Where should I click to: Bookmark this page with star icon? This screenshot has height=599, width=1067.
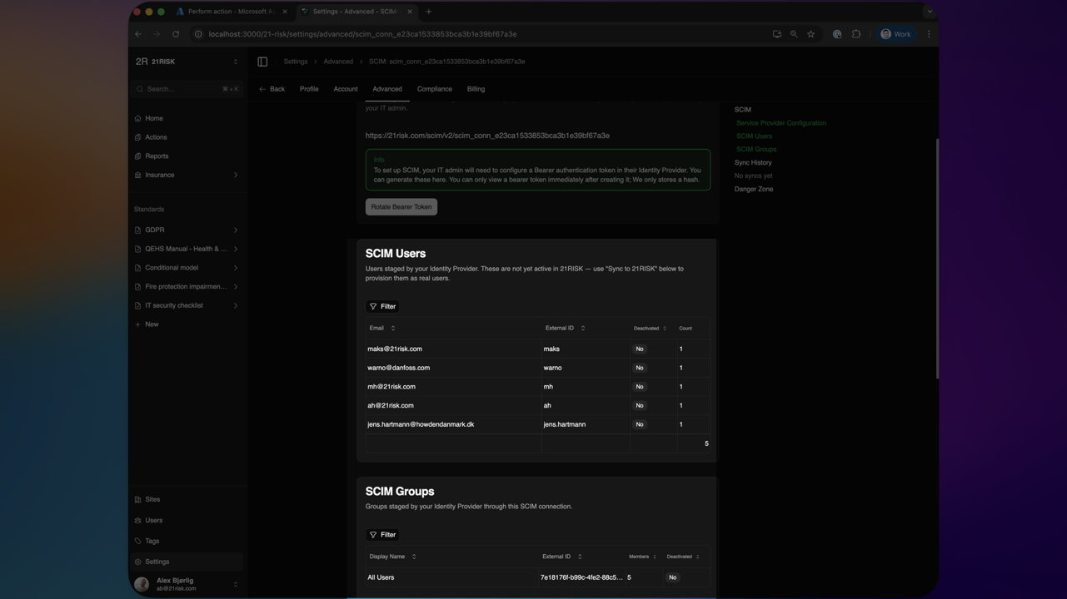pos(810,34)
